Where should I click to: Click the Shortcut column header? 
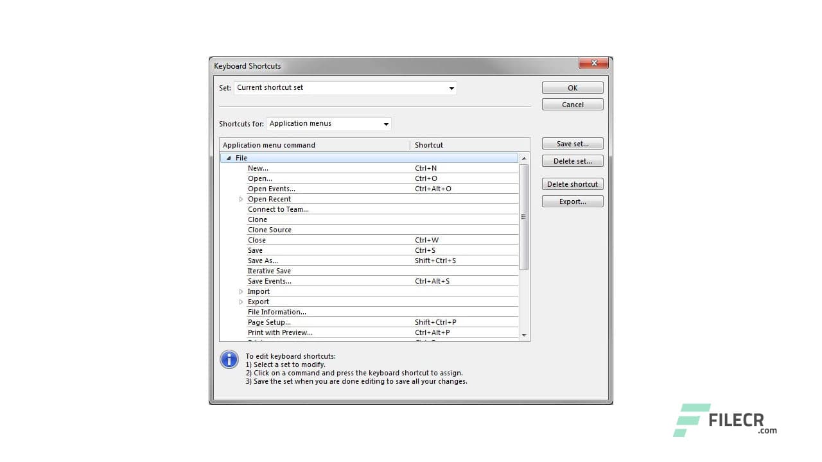tap(429, 144)
